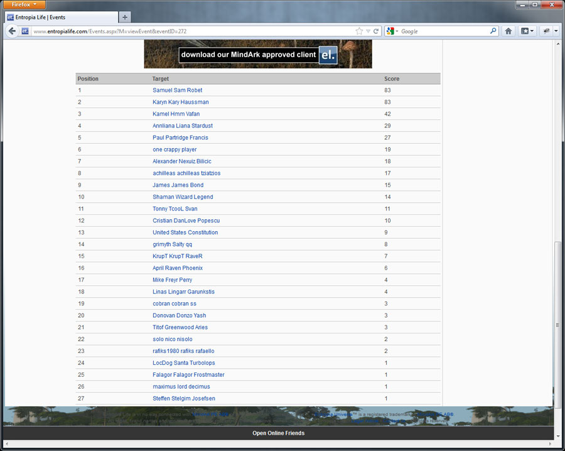The height and width of the screenshot is (451, 565).
Task: Click in the URL address field
Action: coord(193,31)
